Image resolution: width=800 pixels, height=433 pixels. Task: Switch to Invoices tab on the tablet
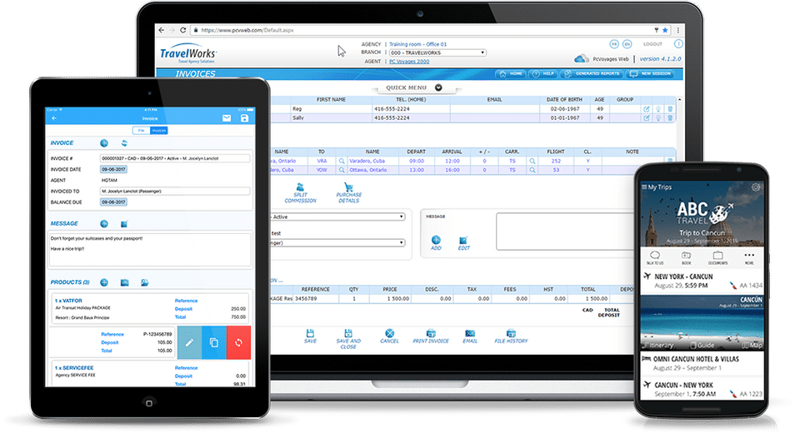click(159, 131)
